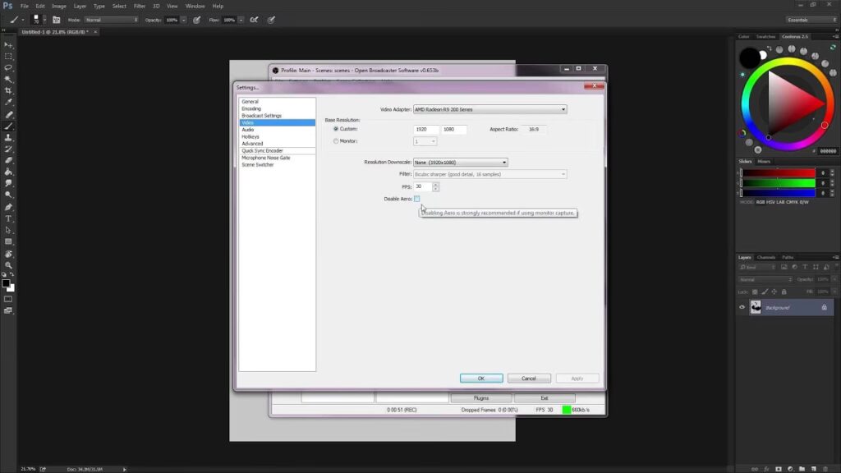Hide the Background layer with eye icon
This screenshot has width=841, height=473.
[742, 307]
